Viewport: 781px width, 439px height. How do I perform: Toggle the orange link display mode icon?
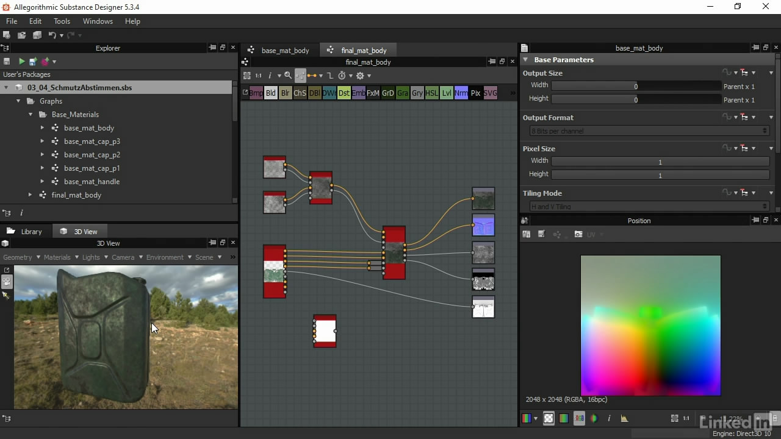[311, 76]
